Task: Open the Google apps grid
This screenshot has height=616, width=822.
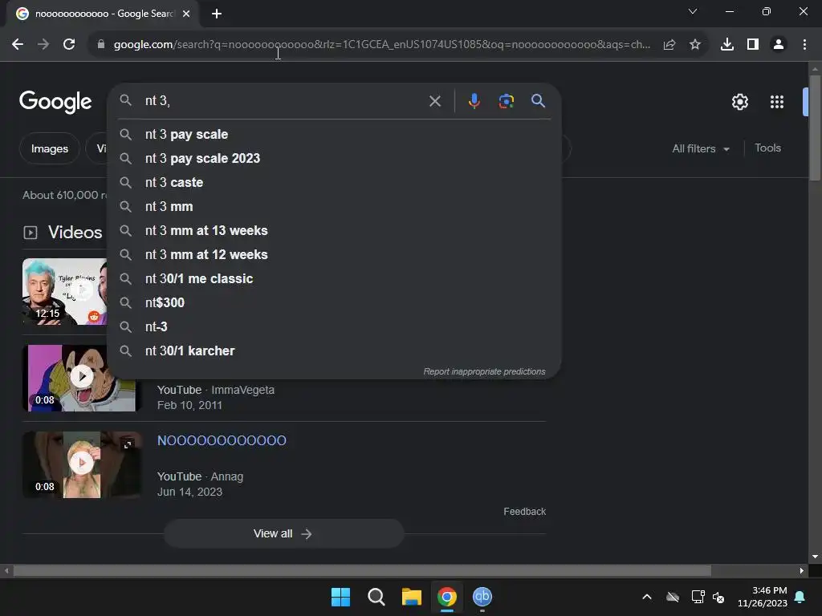Action: (777, 102)
